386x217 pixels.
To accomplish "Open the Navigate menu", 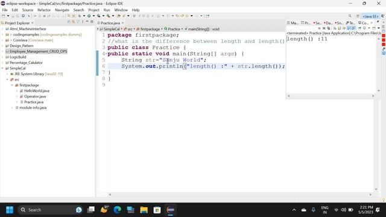I will (62, 10).
